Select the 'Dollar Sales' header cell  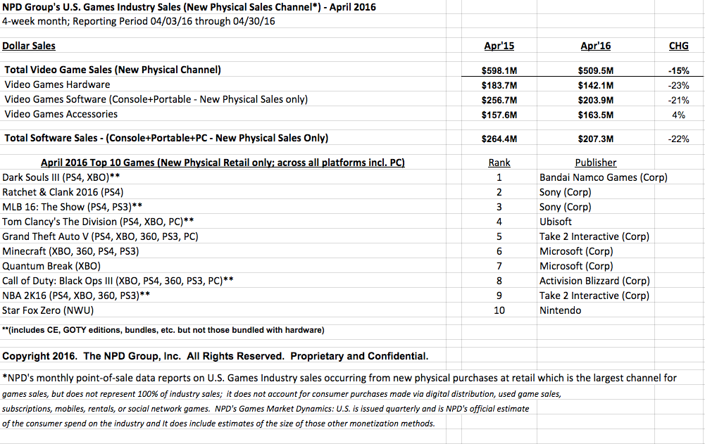tap(29, 46)
